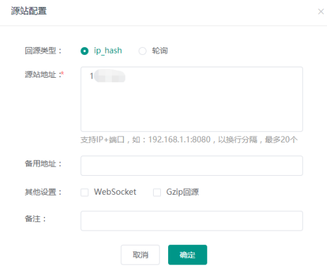The image size is (327, 277).
Task: Click the WebSocket label text
Action: coord(115,192)
